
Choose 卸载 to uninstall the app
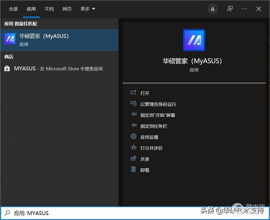[145, 170]
